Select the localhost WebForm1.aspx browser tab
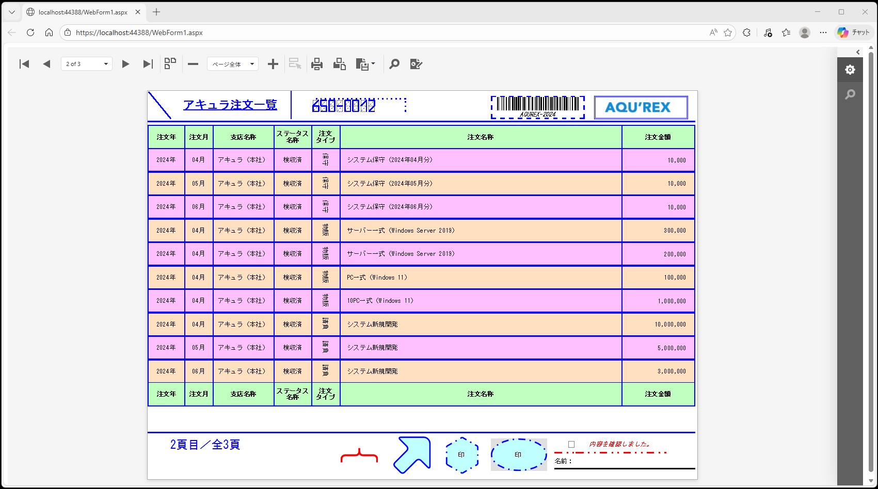 pos(83,12)
